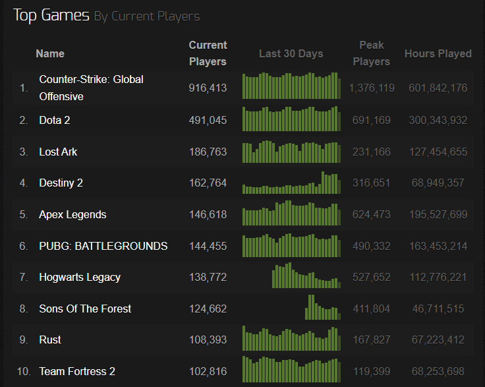Open the Rust game link
This screenshot has height=387, width=485.
click(x=50, y=340)
